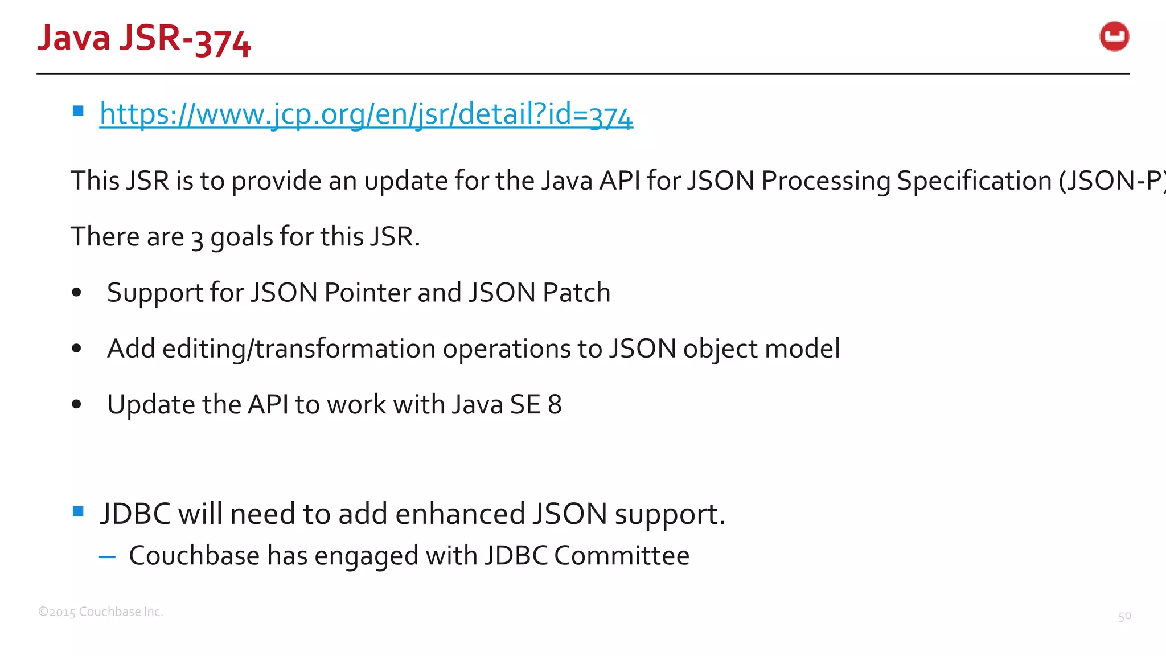Click the 'This JSR is to provide' paragraph
Image resolution: width=1166 pixels, height=656 pixels.
pyautogui.click(x=618, y=181)
